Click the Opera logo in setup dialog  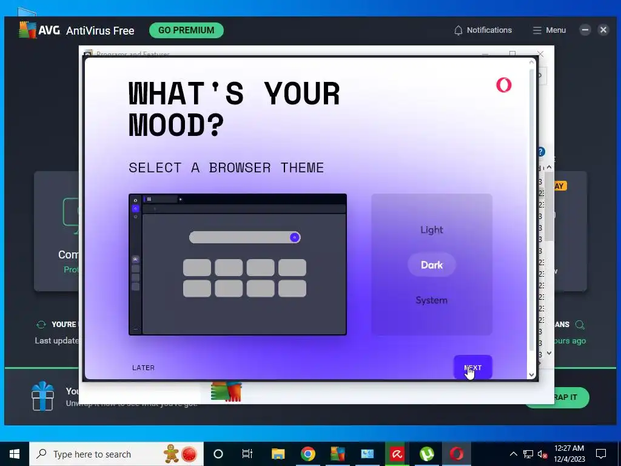coord(504,85)
